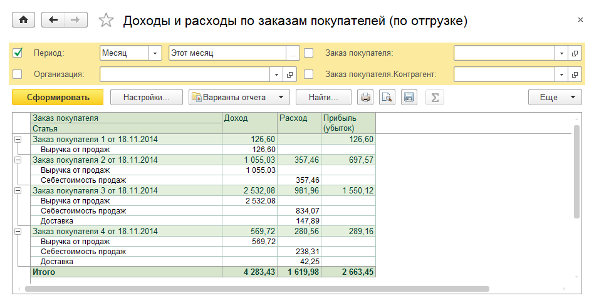Screen dimensions: 594x303
Task: Uncheck the Период checkbox
Action: [18, 53]
